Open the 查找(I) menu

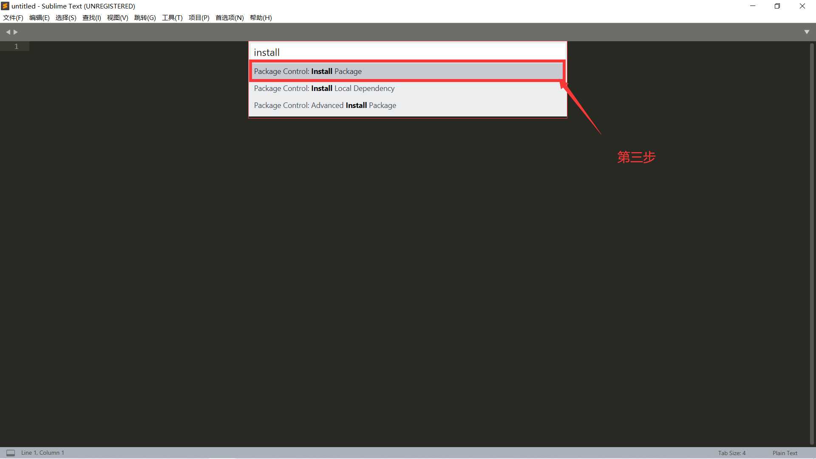92,17
